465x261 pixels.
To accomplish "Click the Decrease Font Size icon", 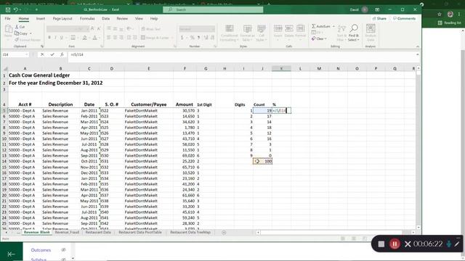I will click(x=99, y=29).
